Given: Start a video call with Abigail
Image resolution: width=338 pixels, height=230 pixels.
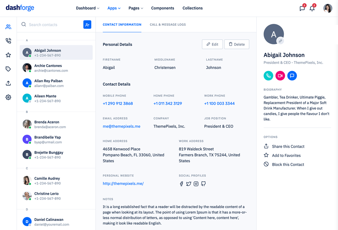Looking at the screenshot, I should pos(280,76).
